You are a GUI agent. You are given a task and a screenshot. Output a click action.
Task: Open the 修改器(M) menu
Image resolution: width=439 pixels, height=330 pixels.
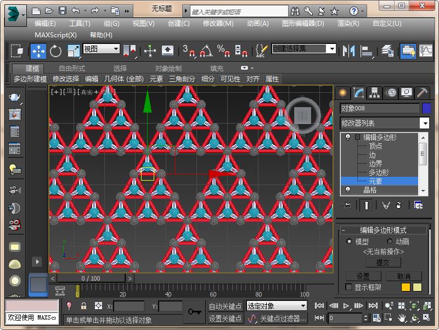tap(218, 24)
